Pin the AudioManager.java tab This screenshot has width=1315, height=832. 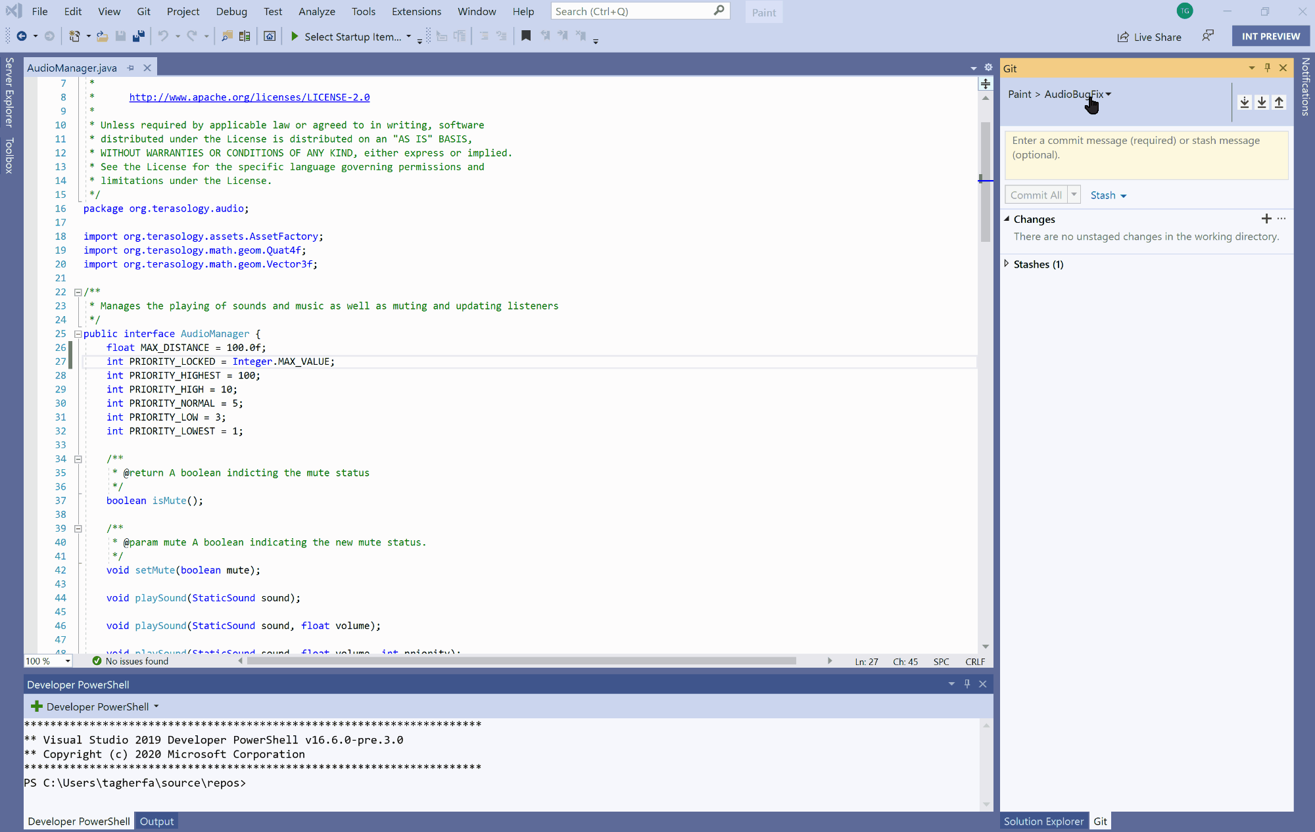click(131, 68)
